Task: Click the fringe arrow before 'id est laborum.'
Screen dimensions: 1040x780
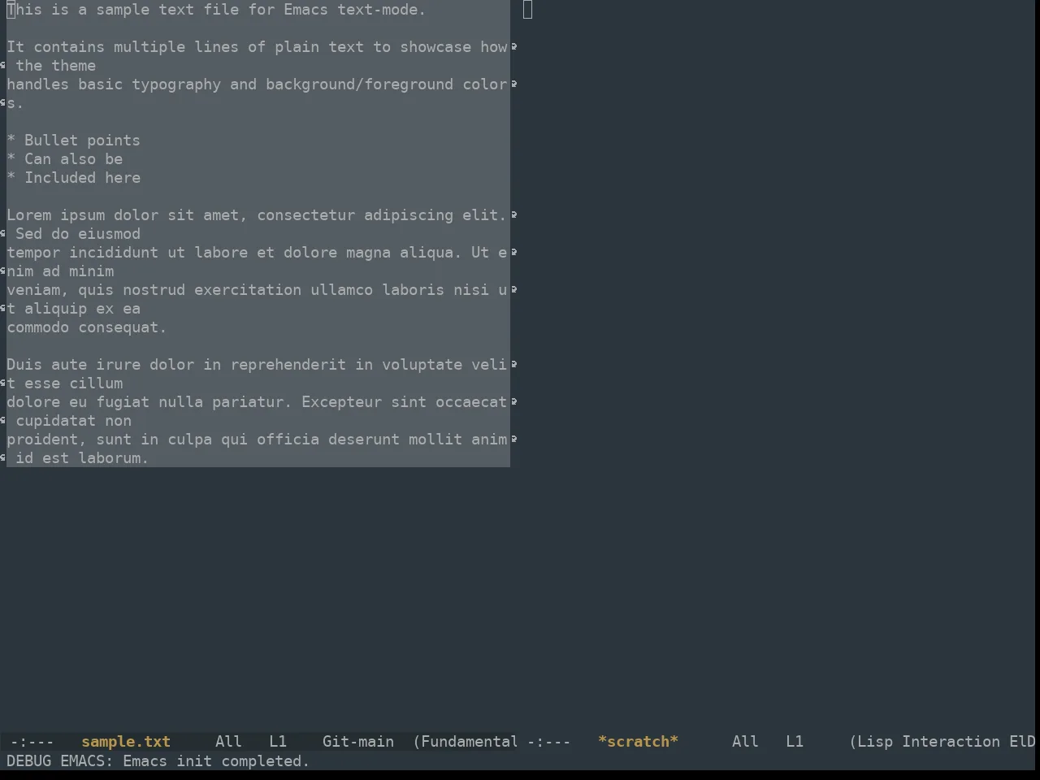Action: tap(3, 457)
